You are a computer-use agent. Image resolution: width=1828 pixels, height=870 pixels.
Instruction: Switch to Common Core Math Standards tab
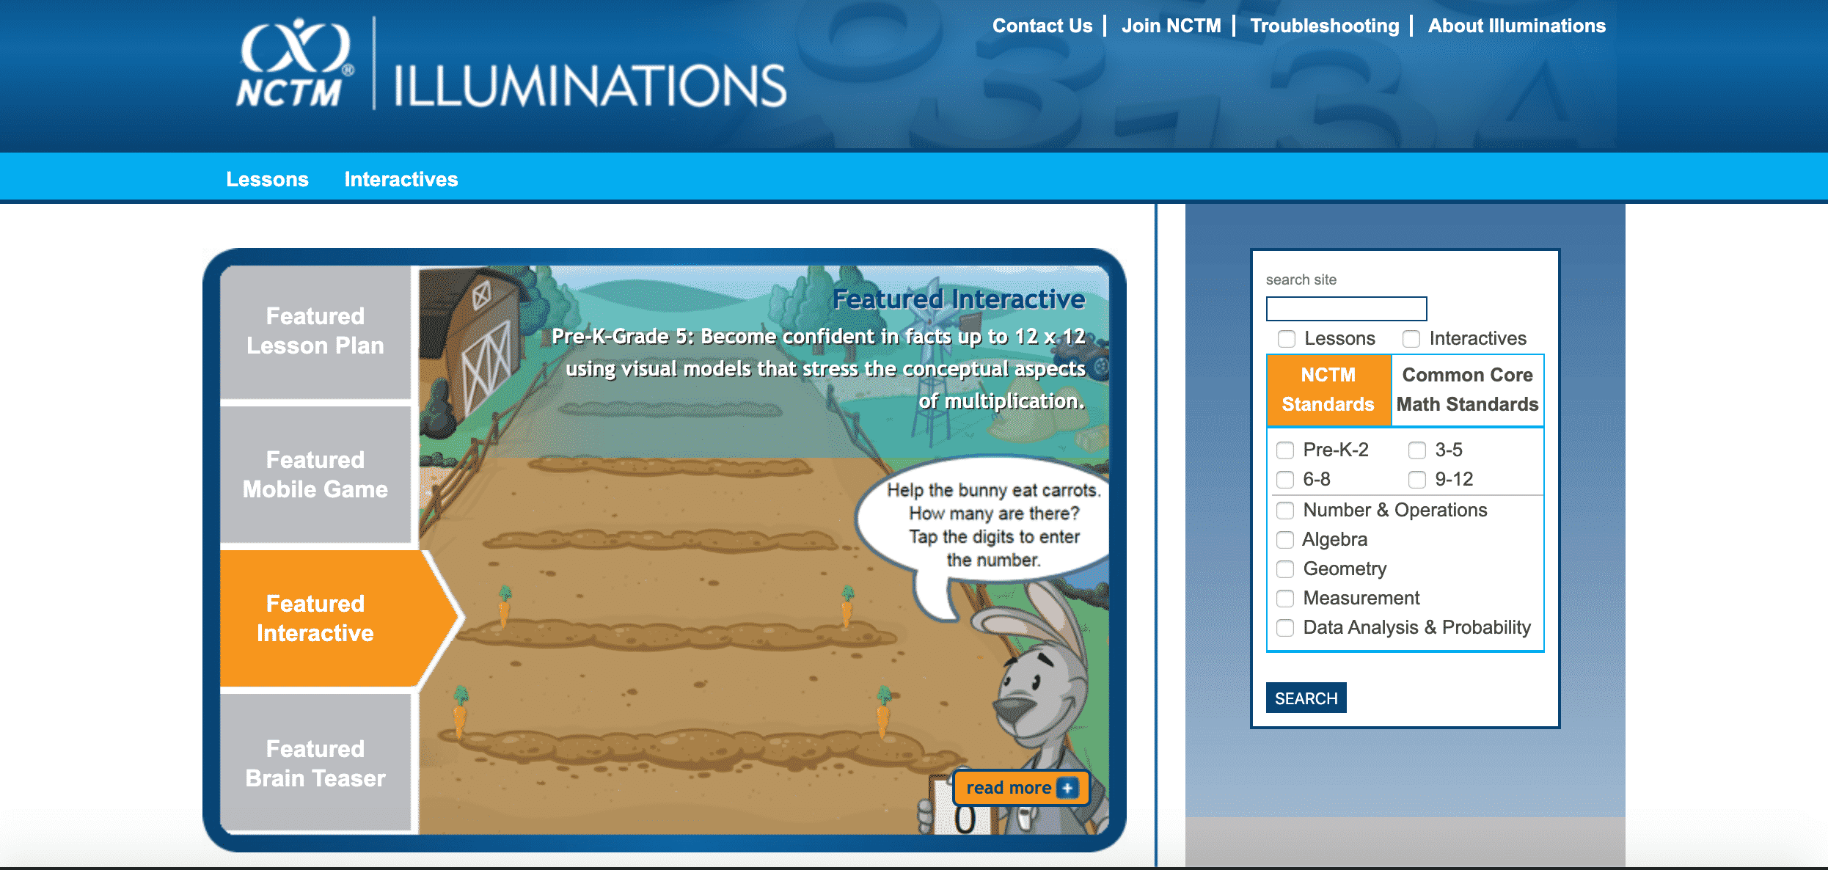[1467, 390]
